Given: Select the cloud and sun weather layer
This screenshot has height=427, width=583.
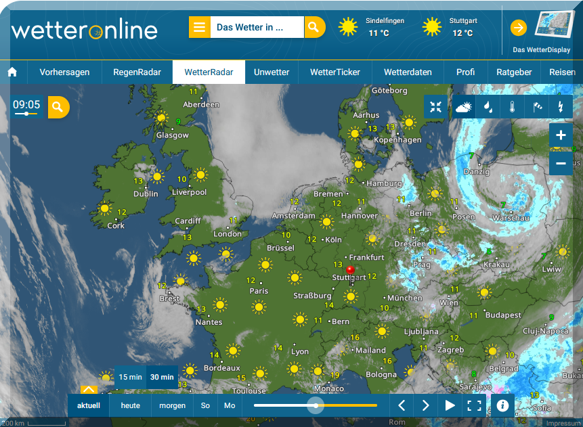Looking at the screenshot, I should [464, 106].
